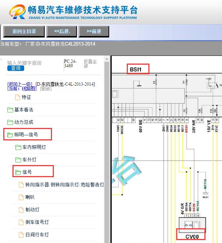The width and height of the screenshot is (222, 243).
Task: Click the MC51 ground point label
Action: click(206, 197)
